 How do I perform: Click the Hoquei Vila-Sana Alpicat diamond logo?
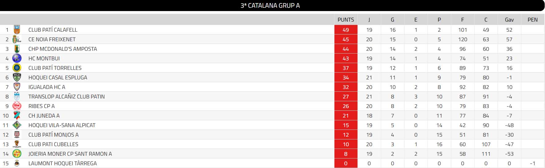pos(17,125)
